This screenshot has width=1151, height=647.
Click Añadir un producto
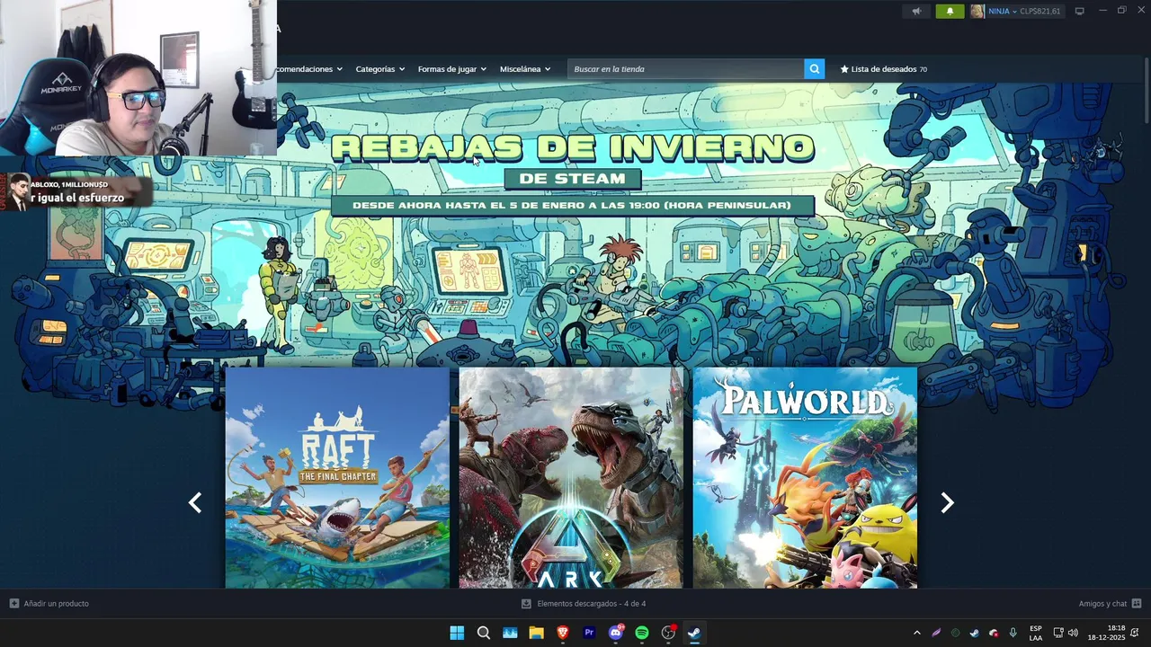[x=49, y=604]
